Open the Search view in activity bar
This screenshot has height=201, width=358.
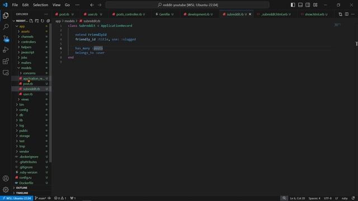(x=6, y=27)
